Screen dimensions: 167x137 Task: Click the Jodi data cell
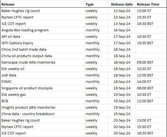(x=42, y=75)
